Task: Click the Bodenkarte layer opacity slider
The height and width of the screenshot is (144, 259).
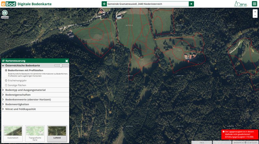Action: (x=61, y=65)
